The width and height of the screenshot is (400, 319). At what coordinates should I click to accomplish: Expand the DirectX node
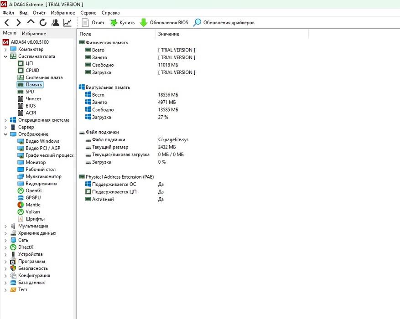[5, 247]
